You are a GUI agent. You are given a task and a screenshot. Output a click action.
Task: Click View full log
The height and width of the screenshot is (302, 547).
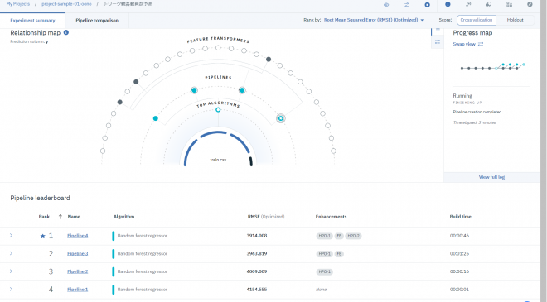(491, 177)
